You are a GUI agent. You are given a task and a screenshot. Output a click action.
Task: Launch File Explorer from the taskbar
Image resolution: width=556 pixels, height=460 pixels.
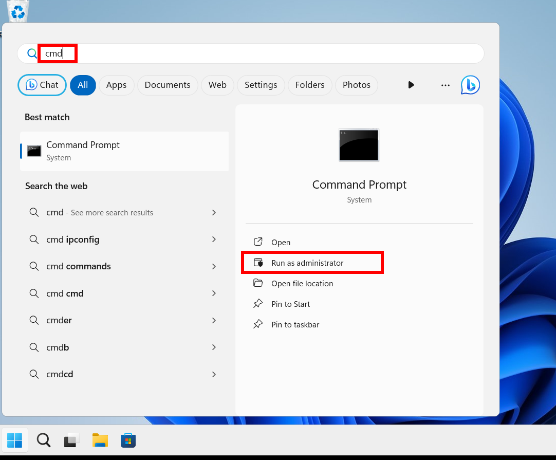coord(100,440)
